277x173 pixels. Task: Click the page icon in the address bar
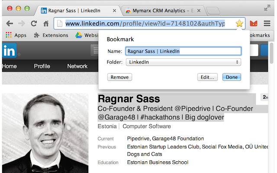[x=60, y=23]
